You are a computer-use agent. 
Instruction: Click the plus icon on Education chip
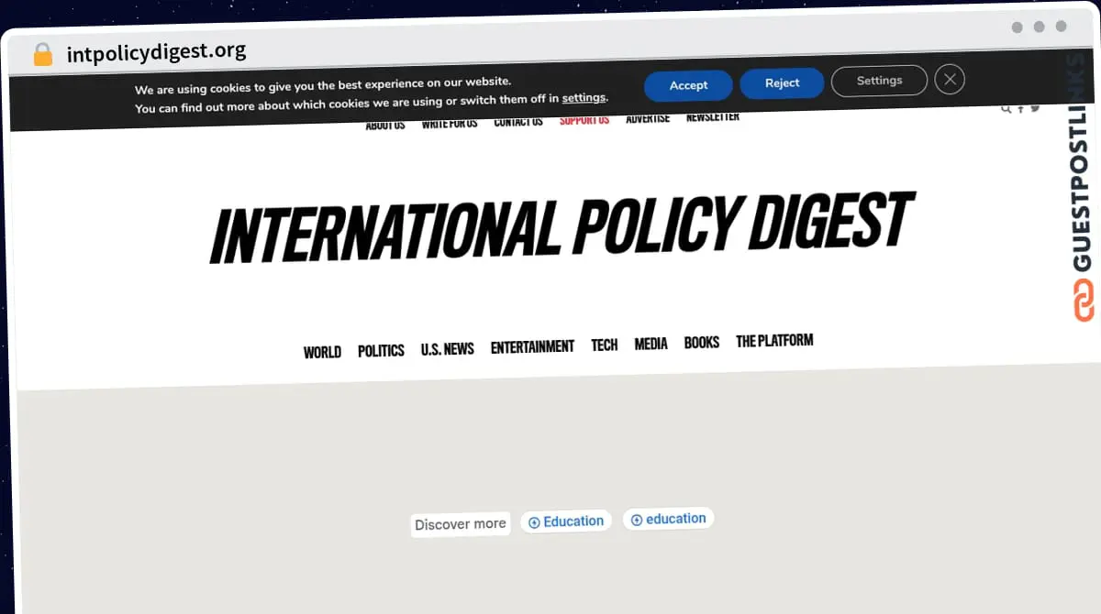coord(534,522)
